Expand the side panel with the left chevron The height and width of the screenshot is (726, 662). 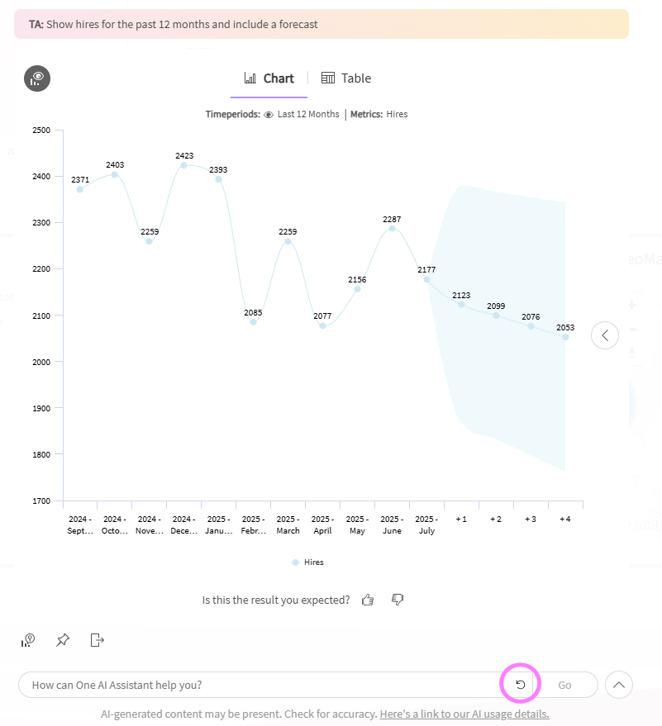tap(605, 335)
